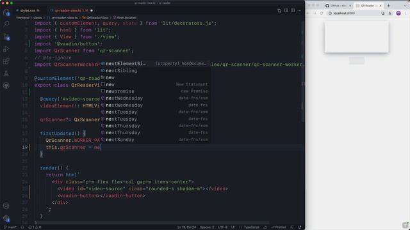
Task: Select nextWednesday from date-fns/esm
Action: pos(155,98)
